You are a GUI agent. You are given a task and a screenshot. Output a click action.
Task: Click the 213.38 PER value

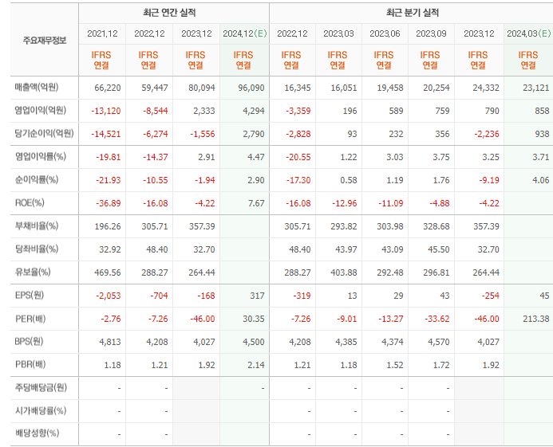pos(536,320)
